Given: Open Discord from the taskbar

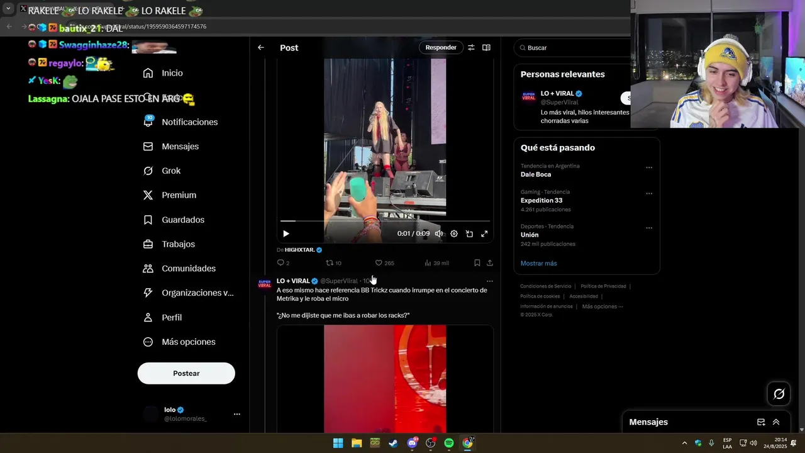Looking at the screenshot, I should click(x=412, y=443).
